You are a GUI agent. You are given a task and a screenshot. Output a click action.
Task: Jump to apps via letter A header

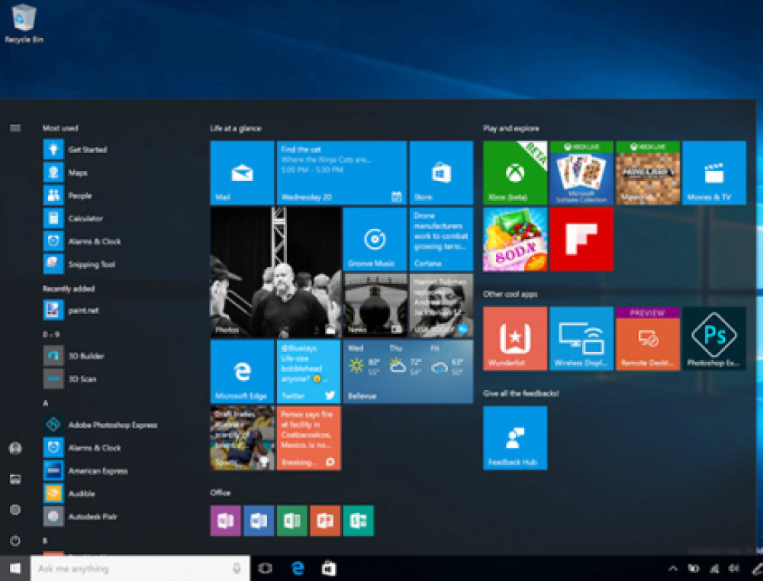coord(46,402)
